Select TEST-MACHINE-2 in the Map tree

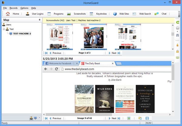coord(22,34)
